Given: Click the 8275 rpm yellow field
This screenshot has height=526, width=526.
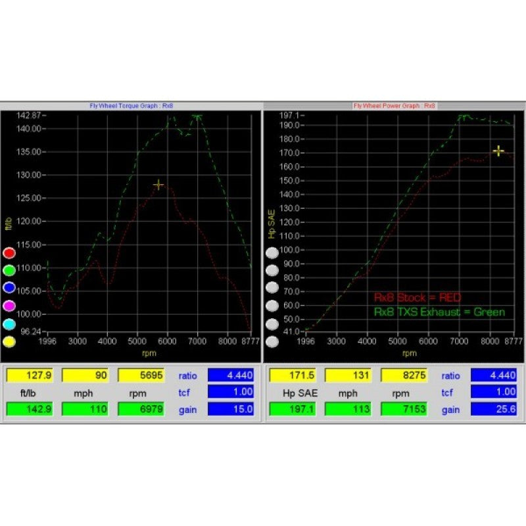Looking at the screenshot, I should (404, 375).
